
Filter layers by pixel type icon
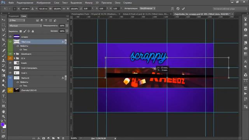37,20
